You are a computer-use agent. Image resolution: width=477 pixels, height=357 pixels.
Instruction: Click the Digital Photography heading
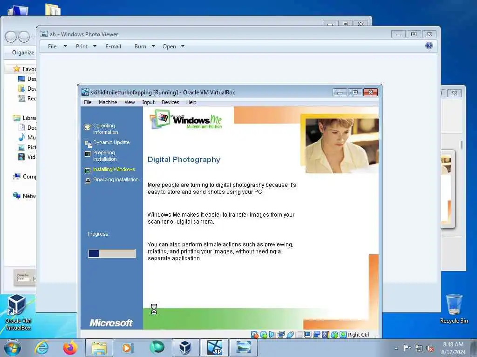(184, 160)
